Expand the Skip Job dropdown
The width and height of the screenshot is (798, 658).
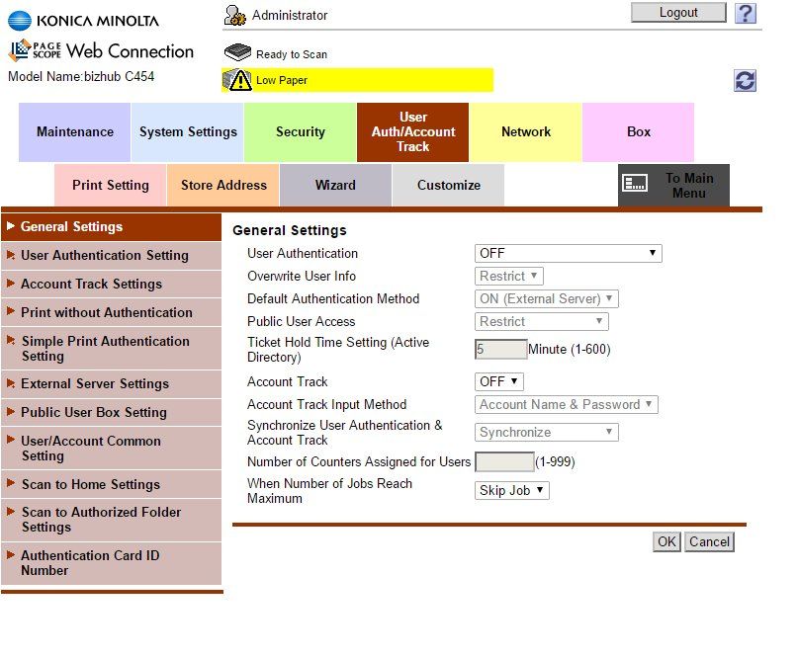(x=512, y=490)
